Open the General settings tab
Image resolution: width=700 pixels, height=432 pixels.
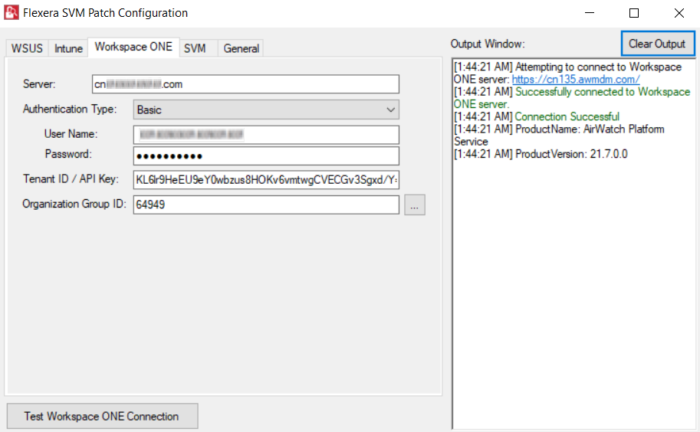(241, 48)
